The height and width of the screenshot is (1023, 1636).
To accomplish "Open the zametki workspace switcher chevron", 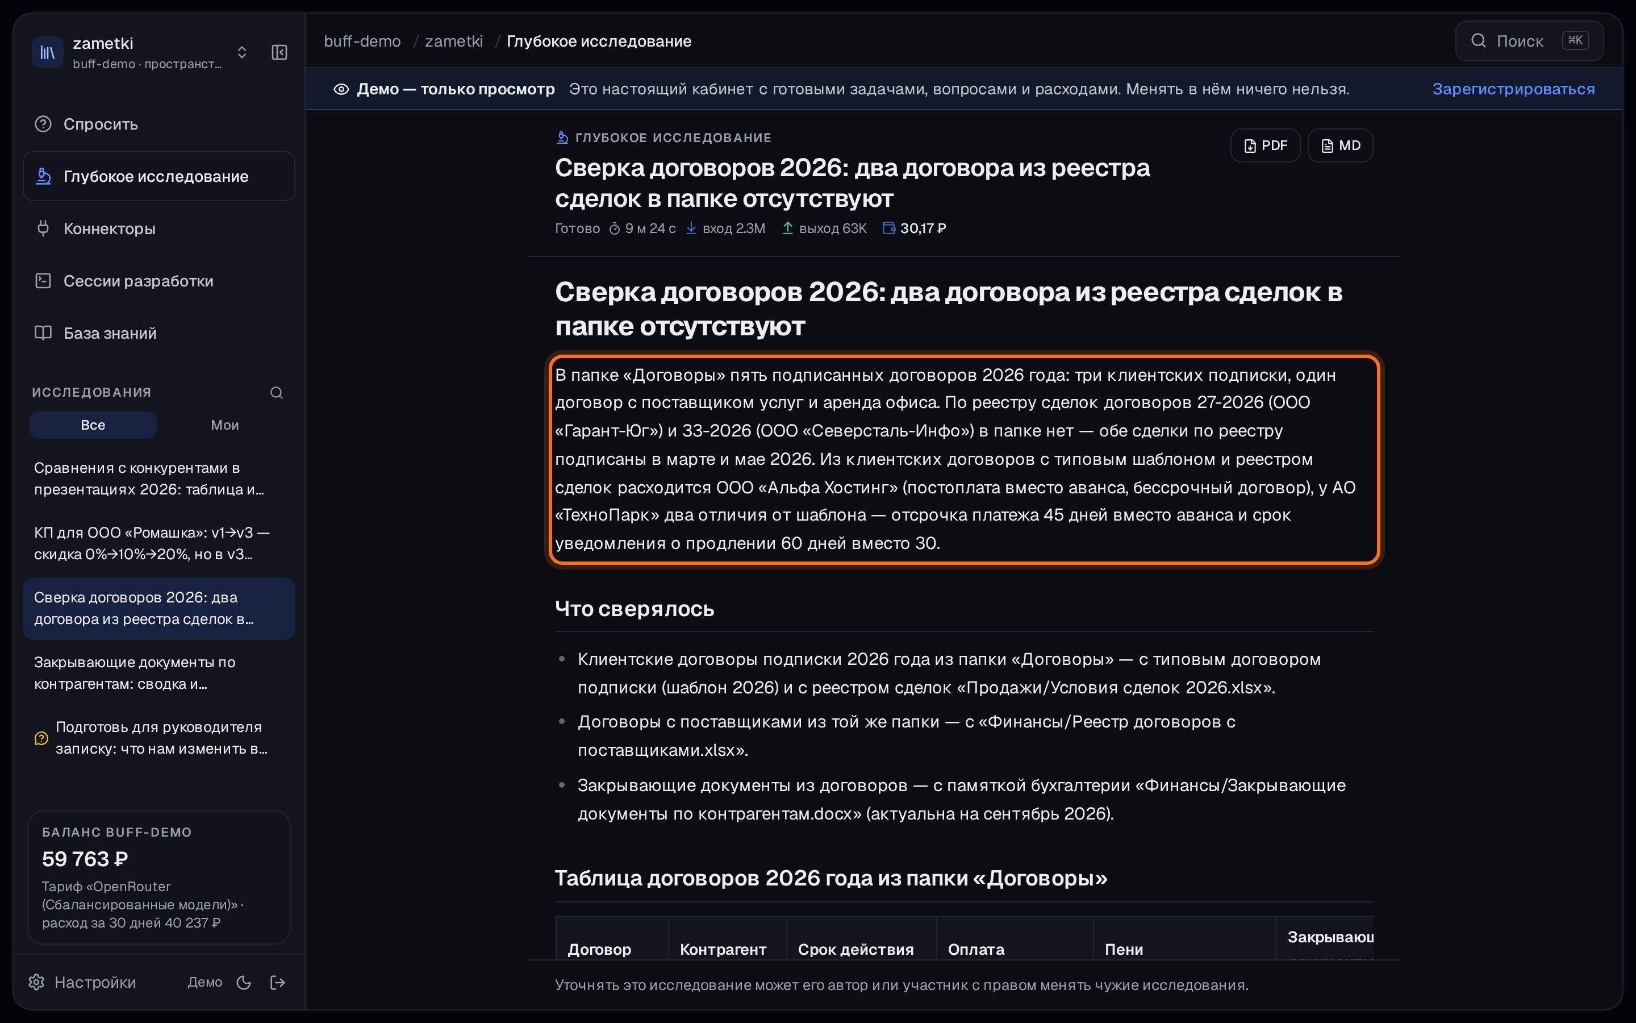I will (x=242, y=52).
